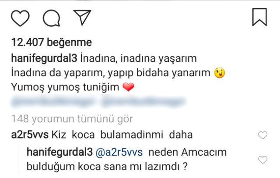Click the winking emoji in caption

220,73
